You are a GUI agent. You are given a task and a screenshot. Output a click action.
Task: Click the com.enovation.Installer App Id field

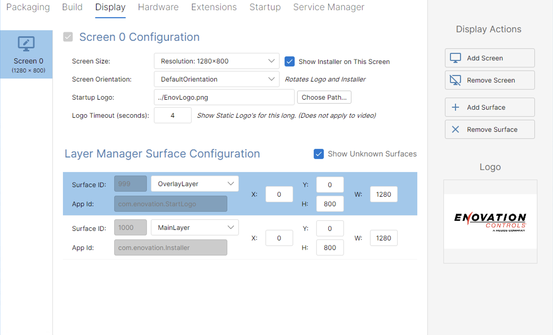[171, 247]
